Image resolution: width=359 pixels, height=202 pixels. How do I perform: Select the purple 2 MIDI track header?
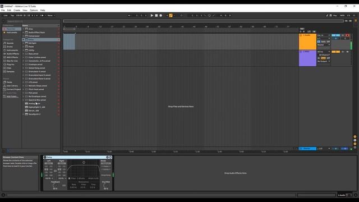307,58
